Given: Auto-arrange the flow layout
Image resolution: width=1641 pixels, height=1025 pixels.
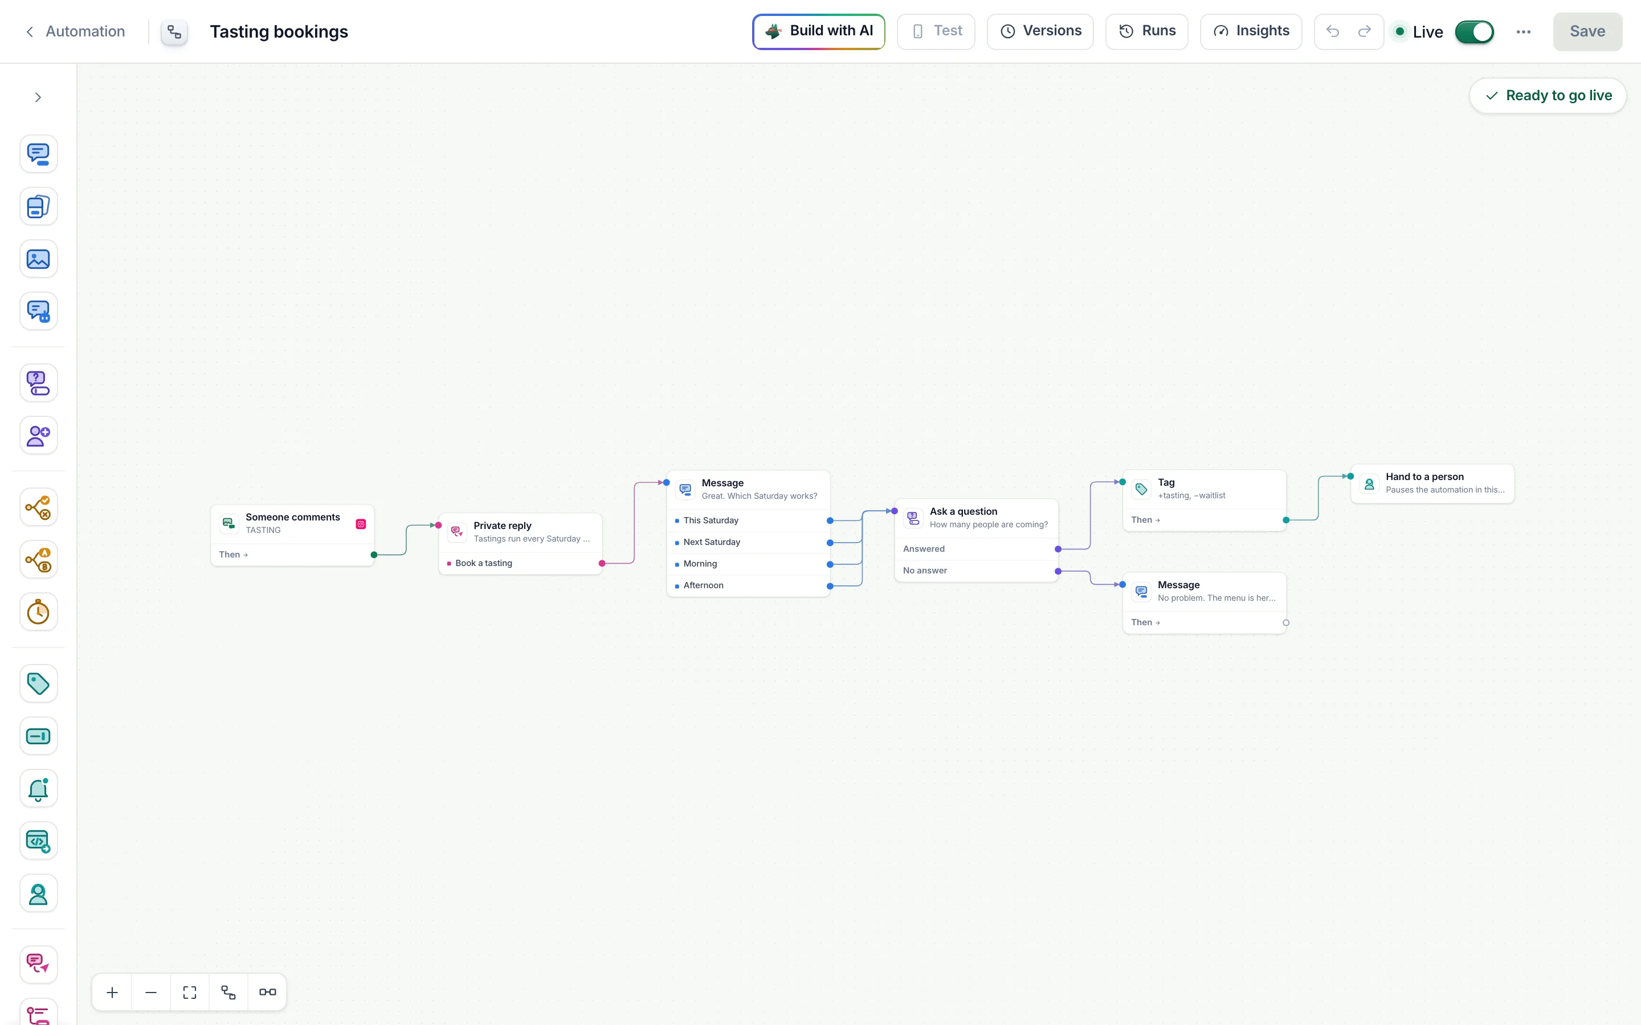Looking at the screenshot, I should [228, 992].
